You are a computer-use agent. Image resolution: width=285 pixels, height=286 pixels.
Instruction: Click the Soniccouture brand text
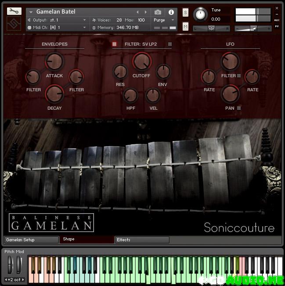tap(239, 228)
